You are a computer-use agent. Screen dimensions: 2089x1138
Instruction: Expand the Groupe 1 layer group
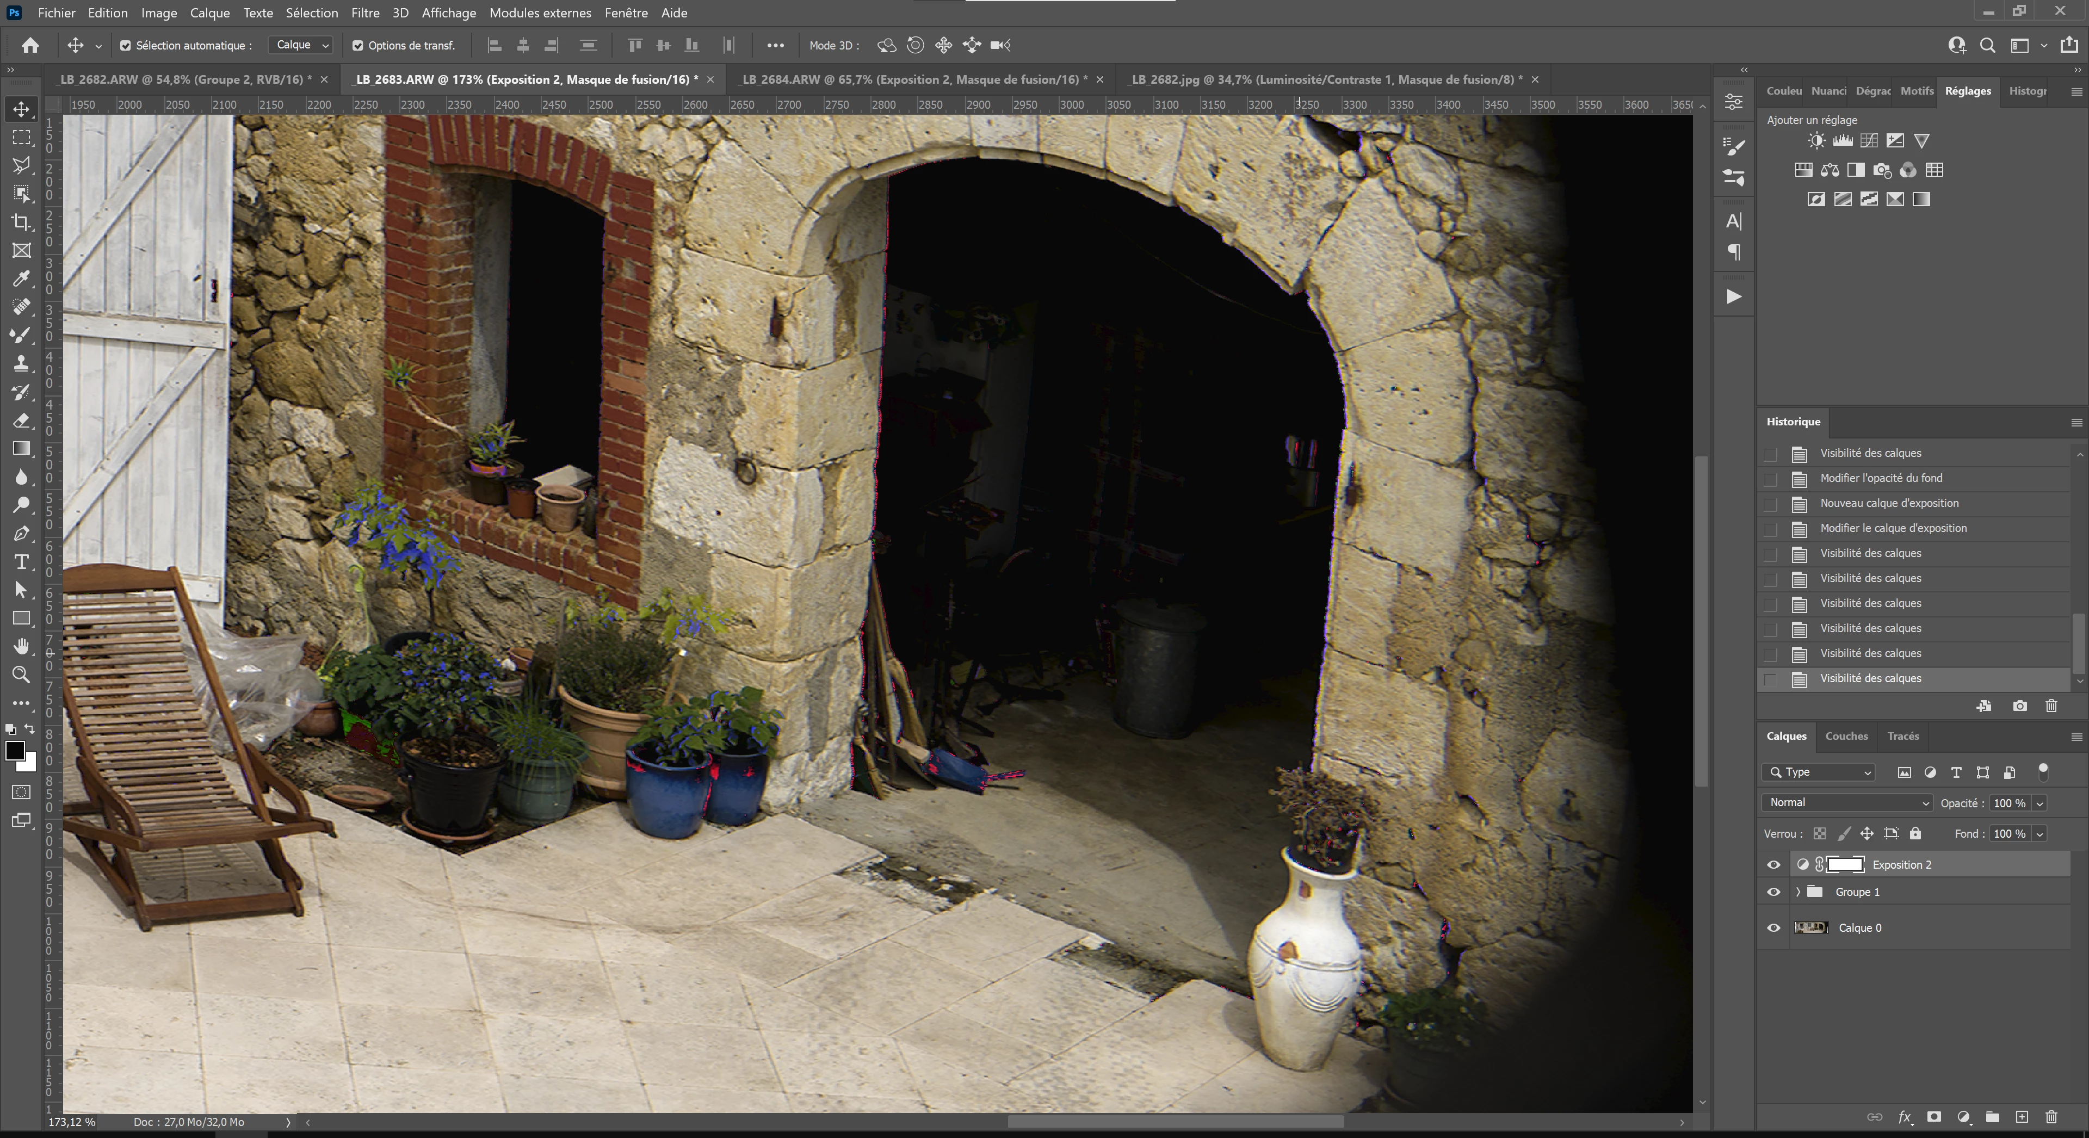1798,892
